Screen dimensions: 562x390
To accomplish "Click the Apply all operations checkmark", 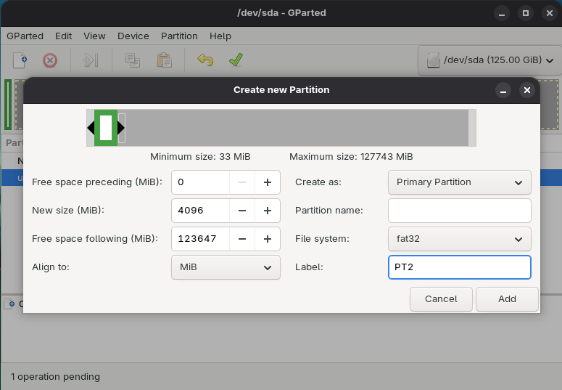I will [236, 60].
